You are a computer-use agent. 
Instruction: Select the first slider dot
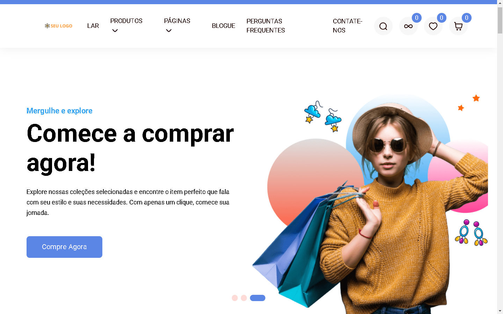(235, 298)
